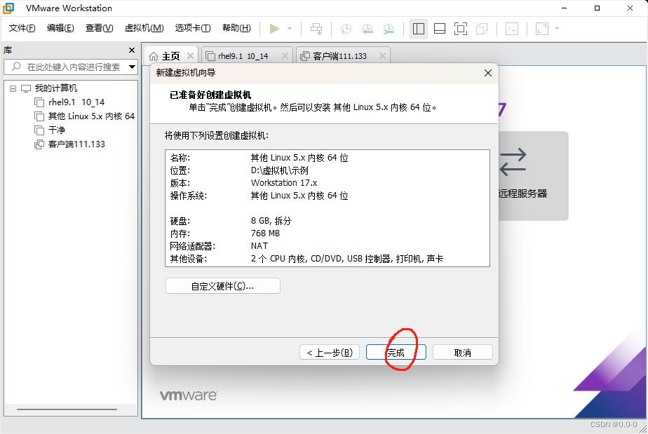Viewport: 648px width, 434px height.
Task: Collapse the 我的计算机 tree node
Action: click(x=13, y=88)
